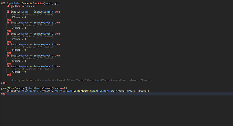
Task: Click the commented-out velocity.VectorVelocity line
Action: 79,80
